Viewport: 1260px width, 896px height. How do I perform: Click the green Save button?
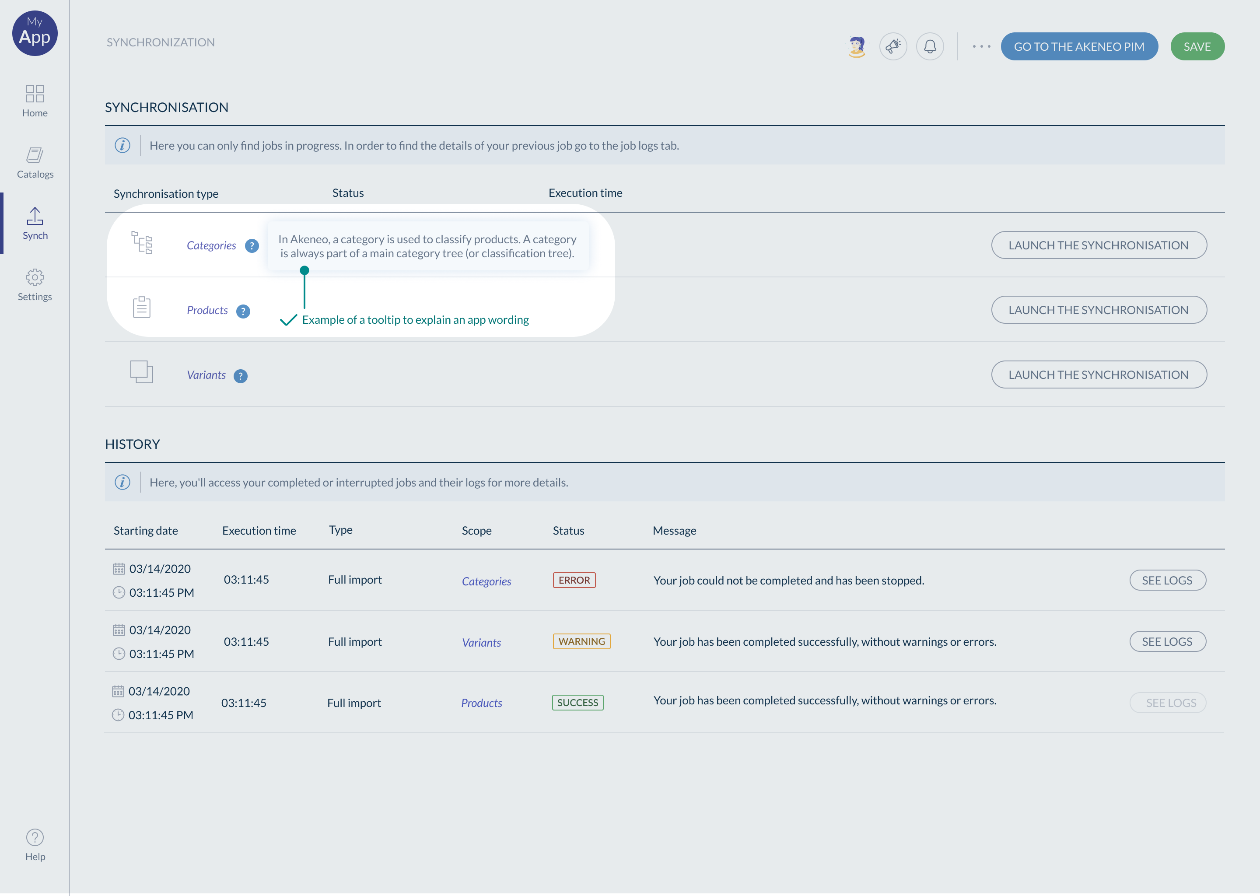pos(1197,46)
